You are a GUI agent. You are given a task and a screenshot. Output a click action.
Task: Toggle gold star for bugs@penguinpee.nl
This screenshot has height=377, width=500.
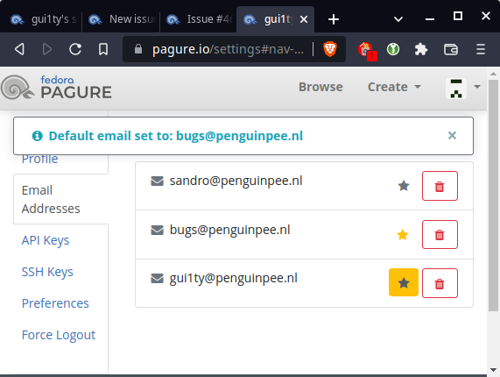click(403, 235)
